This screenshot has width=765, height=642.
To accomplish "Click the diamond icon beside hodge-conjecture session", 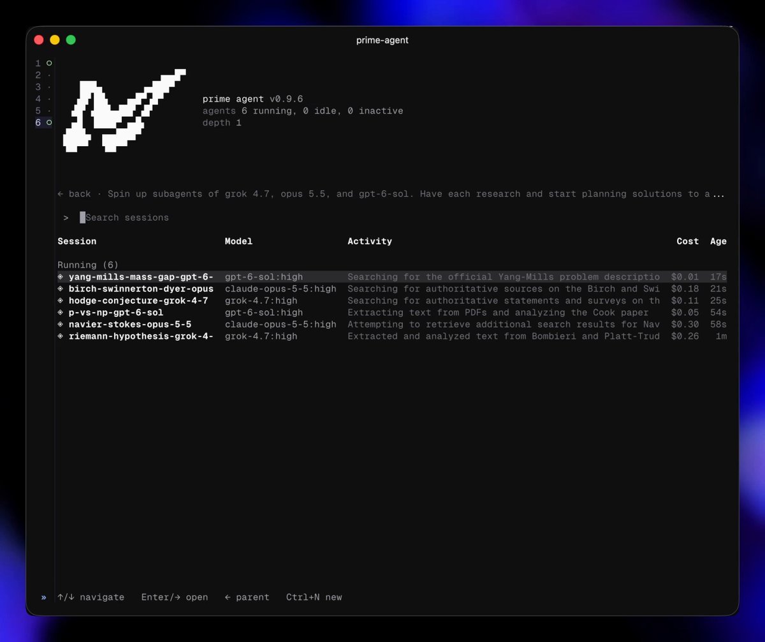I will click(61, 301).
